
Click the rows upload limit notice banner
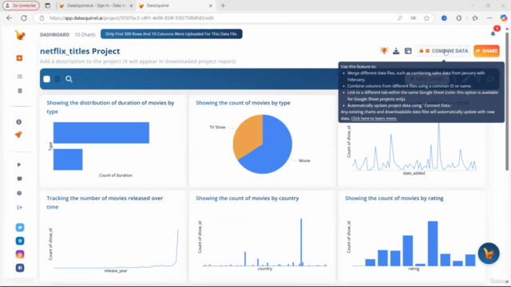tap(171, 33)
